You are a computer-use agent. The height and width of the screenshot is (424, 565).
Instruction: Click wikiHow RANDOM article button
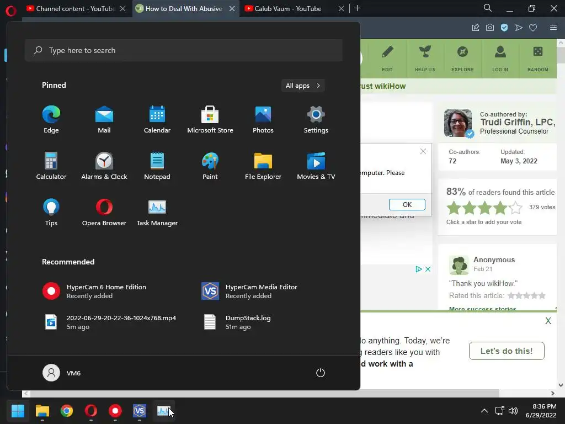(537, 59)
